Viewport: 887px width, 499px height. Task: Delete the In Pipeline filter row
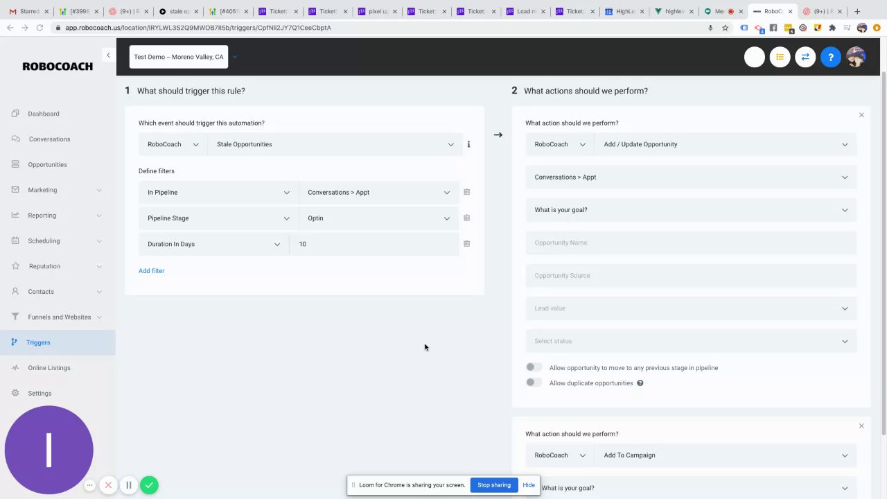tap(466, 192)
